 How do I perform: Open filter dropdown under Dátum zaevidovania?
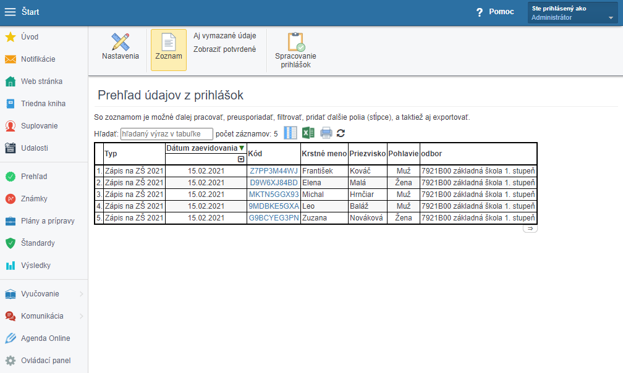[241, 159]
